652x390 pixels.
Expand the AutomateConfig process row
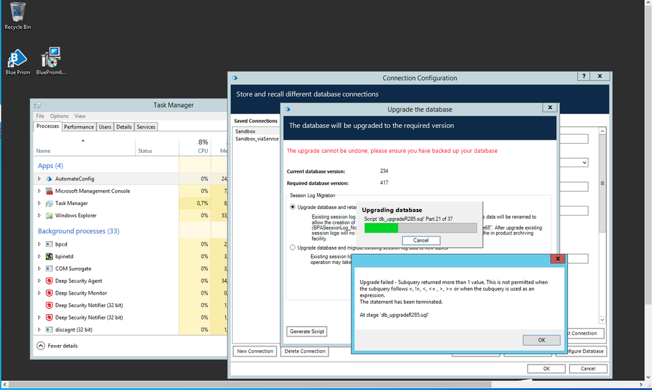coord(39,179)
